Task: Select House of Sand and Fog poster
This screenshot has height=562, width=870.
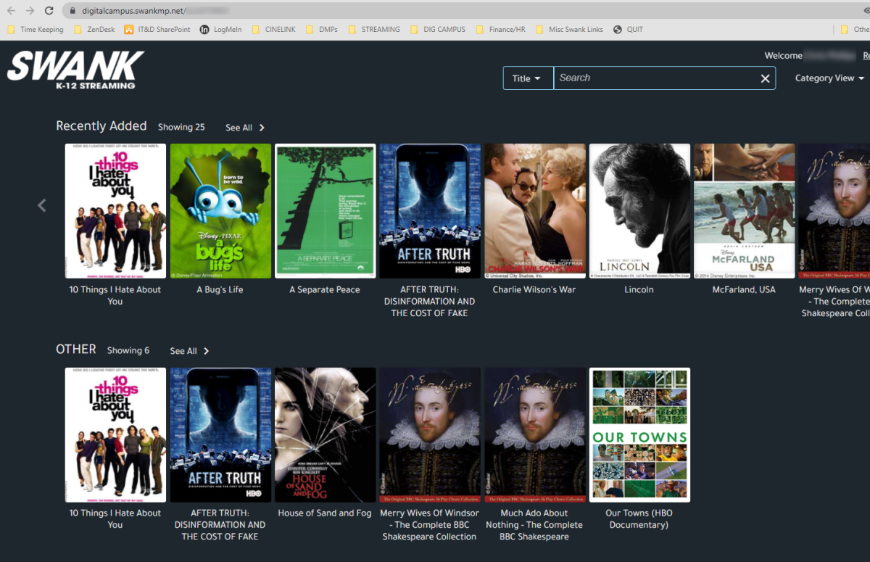Action: 325,434
